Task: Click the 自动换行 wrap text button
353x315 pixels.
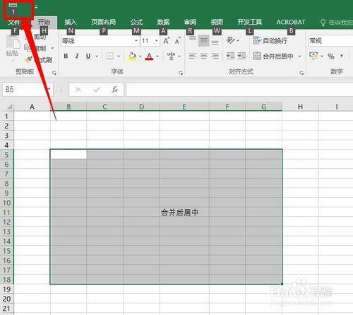Action: [x=270, y=41]
